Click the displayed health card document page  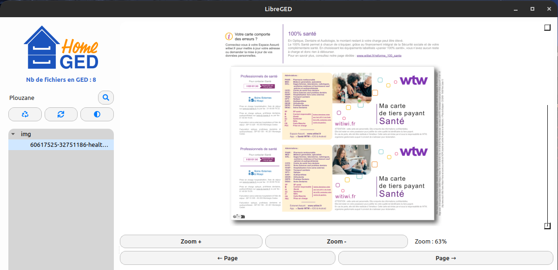pyautogui.click(x=333, y=144)
